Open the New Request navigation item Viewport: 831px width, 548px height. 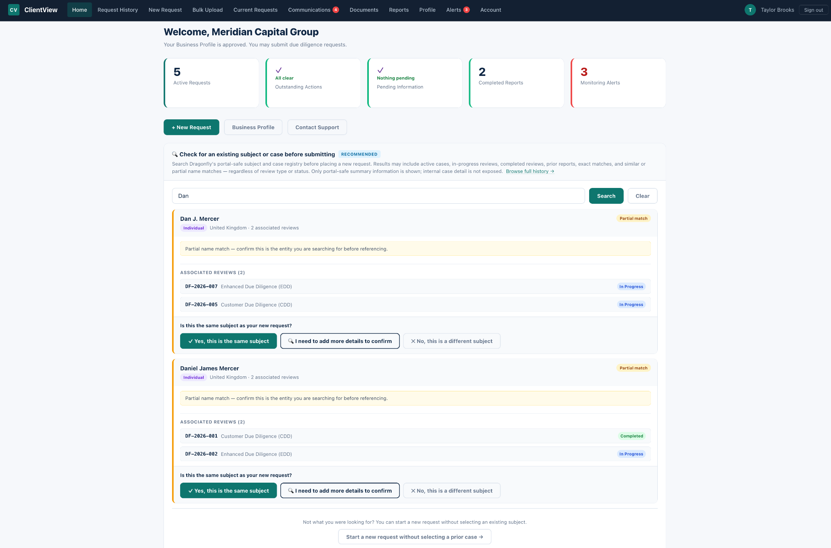pyautogui.click(x=165, y=10)
